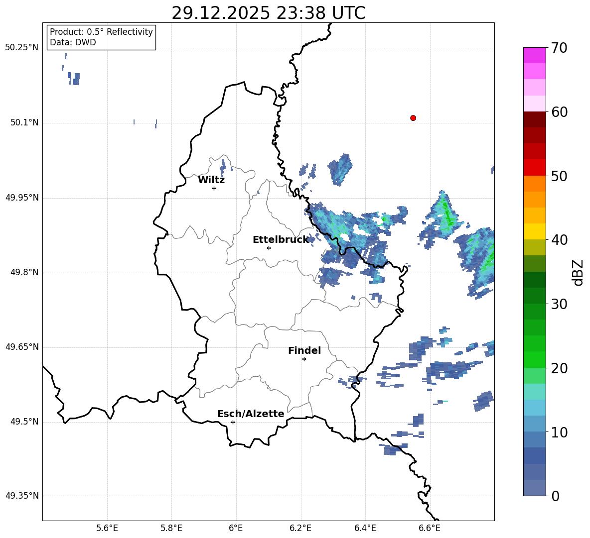Click the 50 tick on the colorbar
This screenshot has width=590, height=538.
[559, 176]
